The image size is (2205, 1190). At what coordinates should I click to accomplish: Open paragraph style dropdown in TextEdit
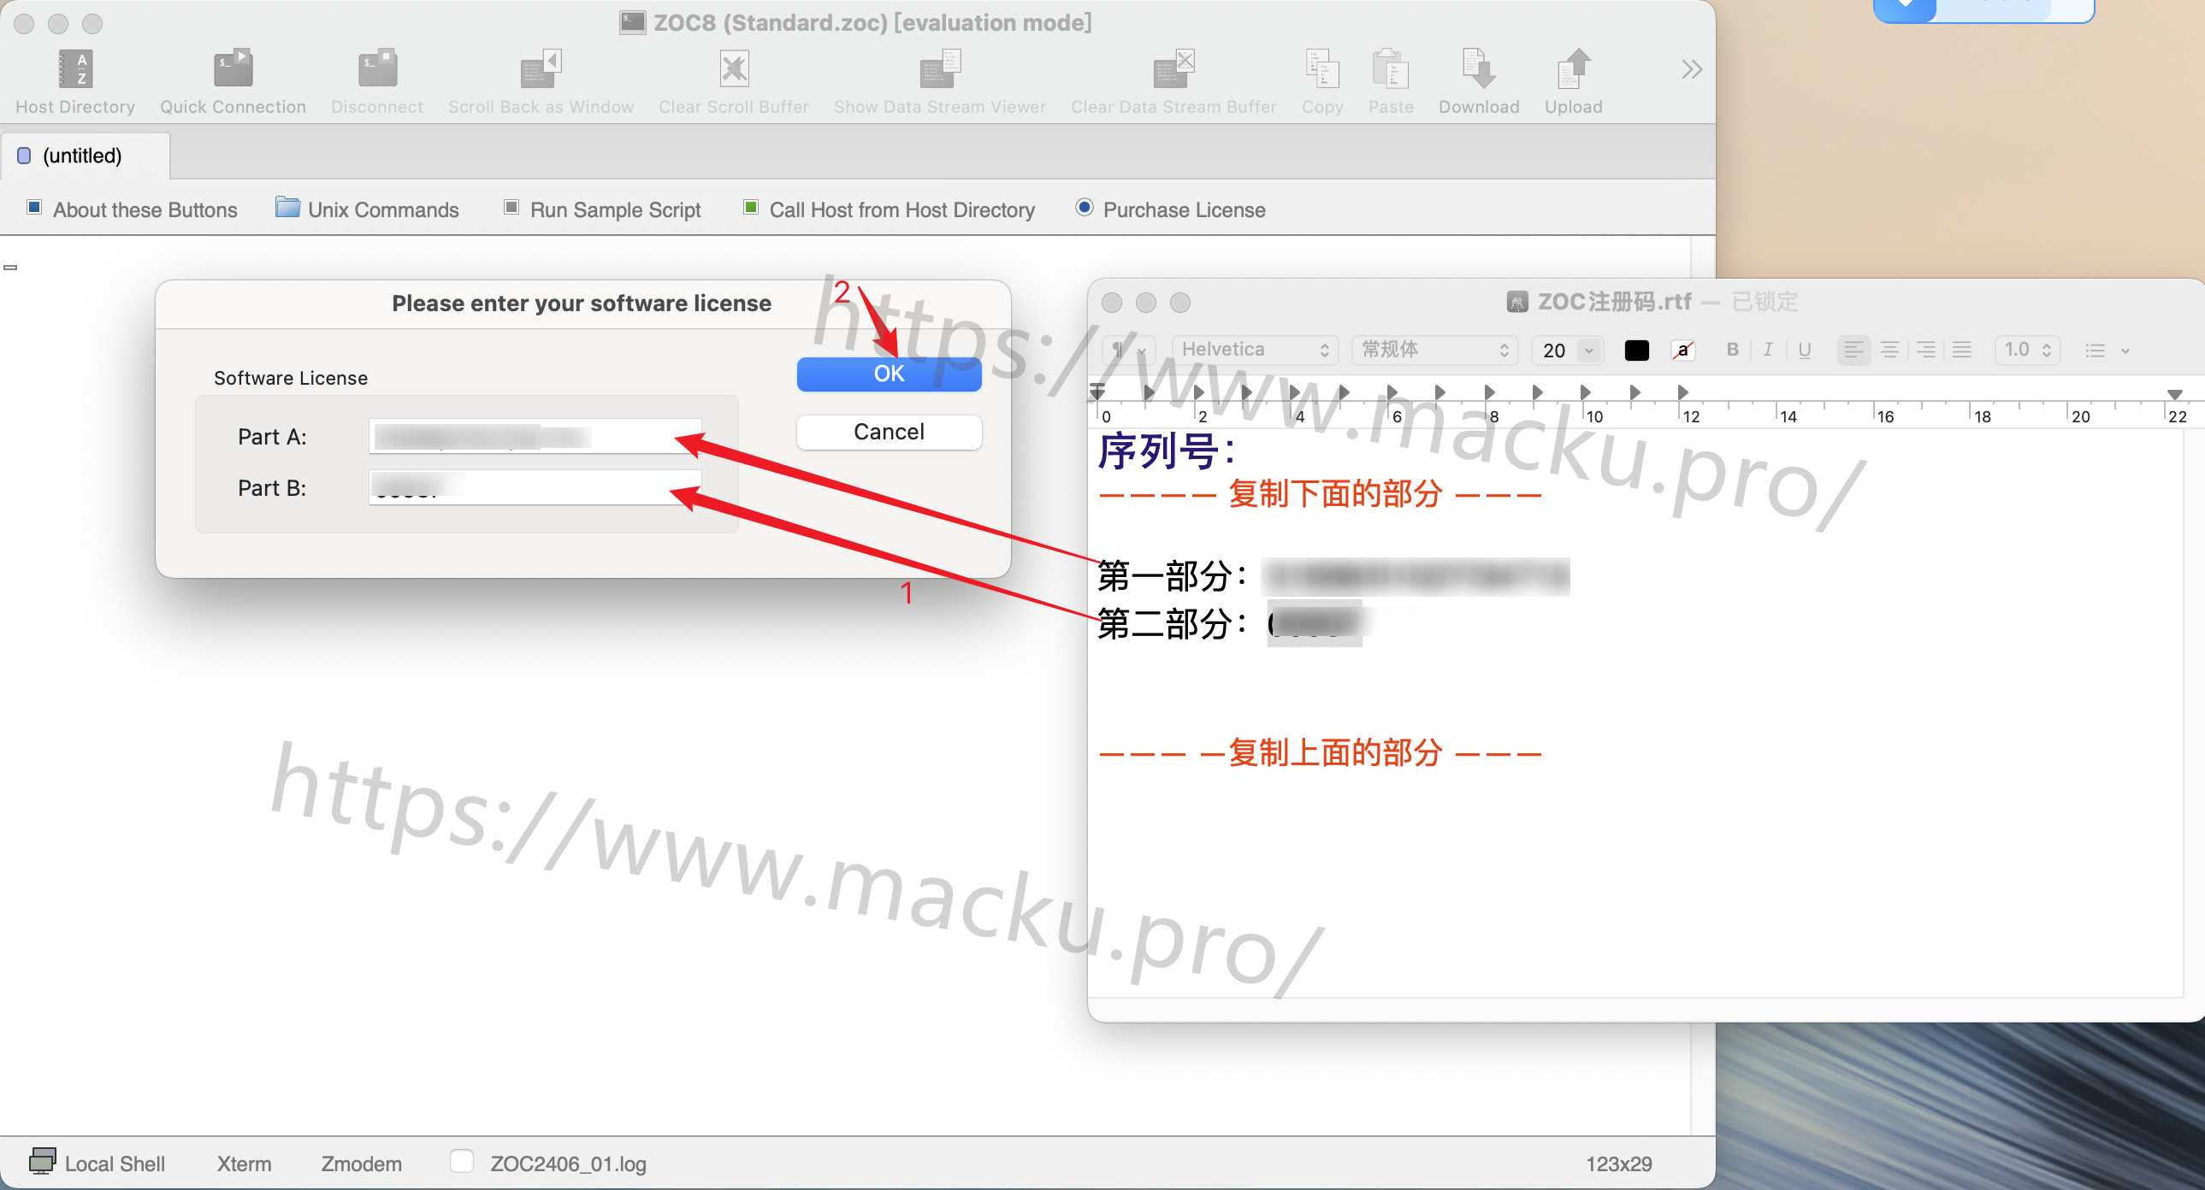1128,351
